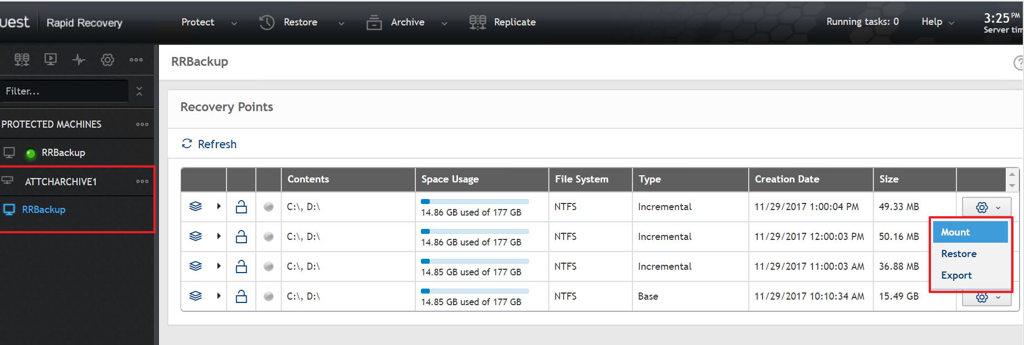This screenshot has width=1024, height=345.
Task: Select Mount from the context menu
Action: click(955, 232)
